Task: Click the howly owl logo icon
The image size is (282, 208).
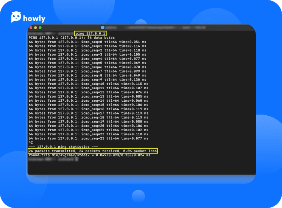Action: (16, 17)
